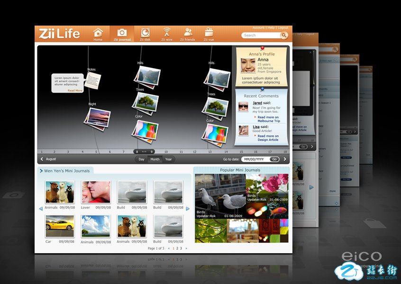401x284 pixels.
Task: Open the Zii wire antenna icon
Action: [x=166, y=33]
